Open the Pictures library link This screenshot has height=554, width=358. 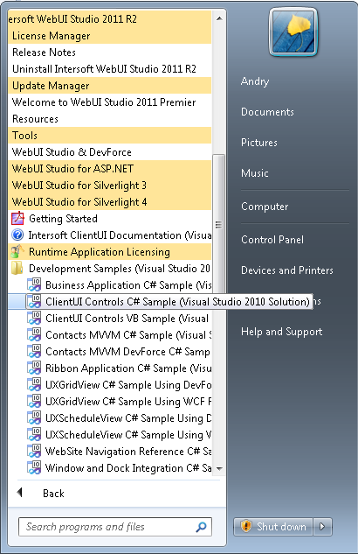click(x=259, y=143)
